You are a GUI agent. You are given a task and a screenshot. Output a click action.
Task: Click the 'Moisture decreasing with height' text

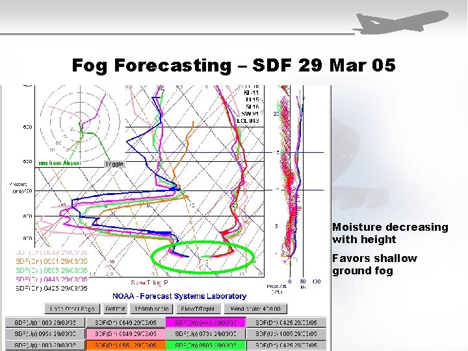tap(390, 233)
